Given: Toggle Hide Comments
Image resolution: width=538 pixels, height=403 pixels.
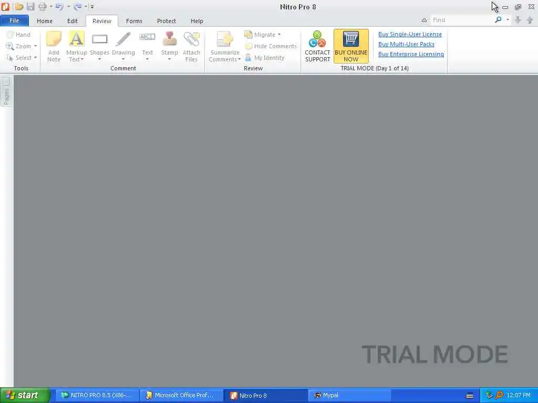Looking at the screenshot, I should pyautogui.click(x=271, y=46).
